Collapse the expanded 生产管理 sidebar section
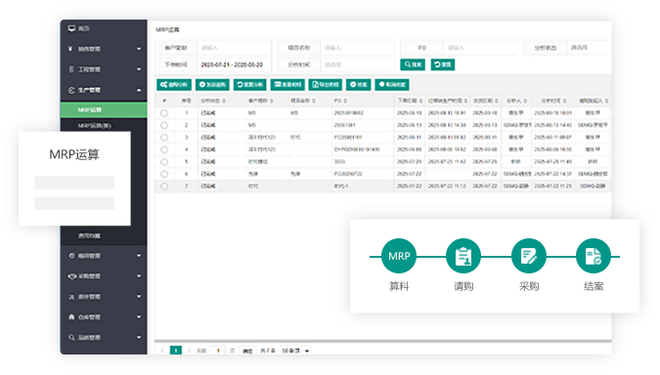Viewport: 660px width, 375px height. click(x=139, y=90)
